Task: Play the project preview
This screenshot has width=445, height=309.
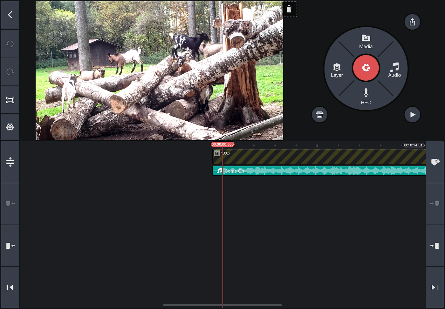Action: click(412, 115)
